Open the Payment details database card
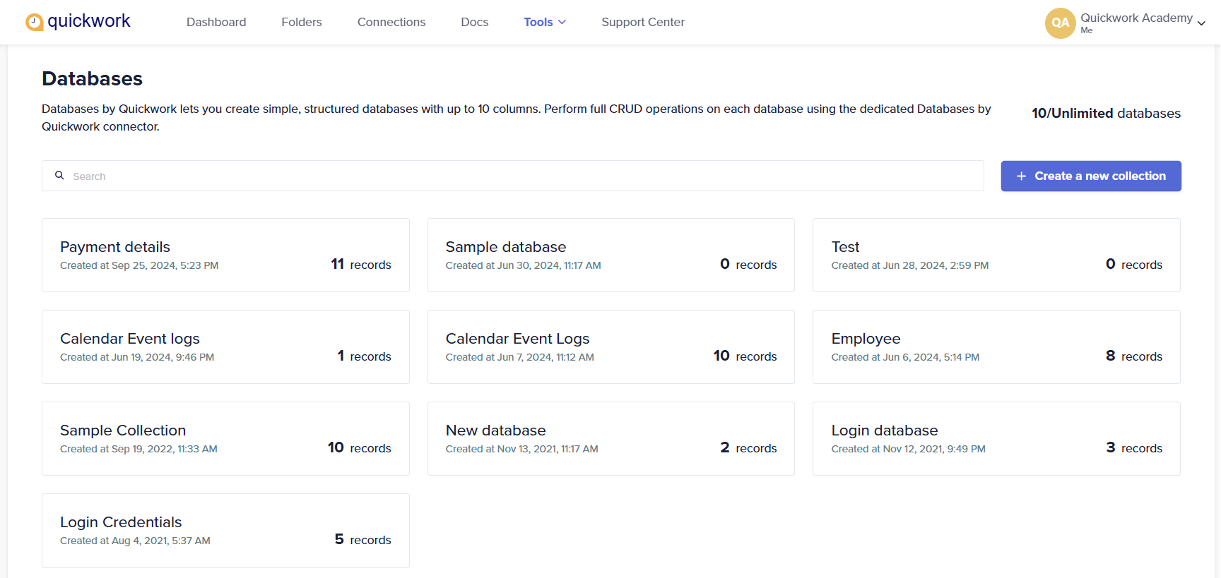The width and height of the screenshot is (1221, 578). (x=225, y=255)
